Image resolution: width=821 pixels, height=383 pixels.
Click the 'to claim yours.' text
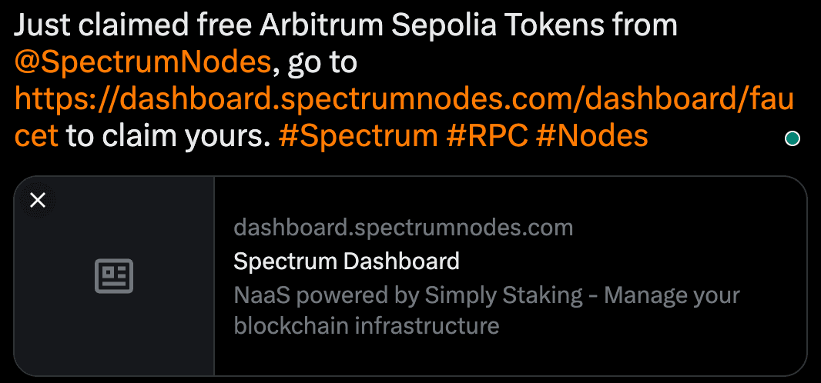click(168, 136)
